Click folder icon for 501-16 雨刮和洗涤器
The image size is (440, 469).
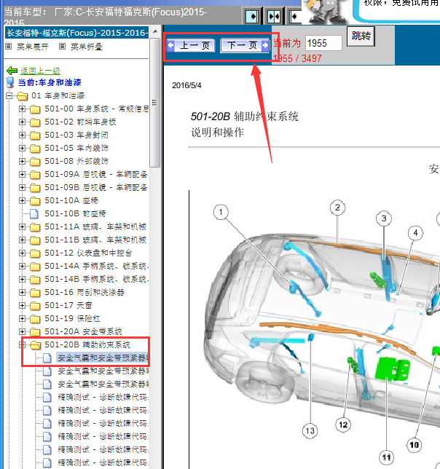[x=35, y=293]
